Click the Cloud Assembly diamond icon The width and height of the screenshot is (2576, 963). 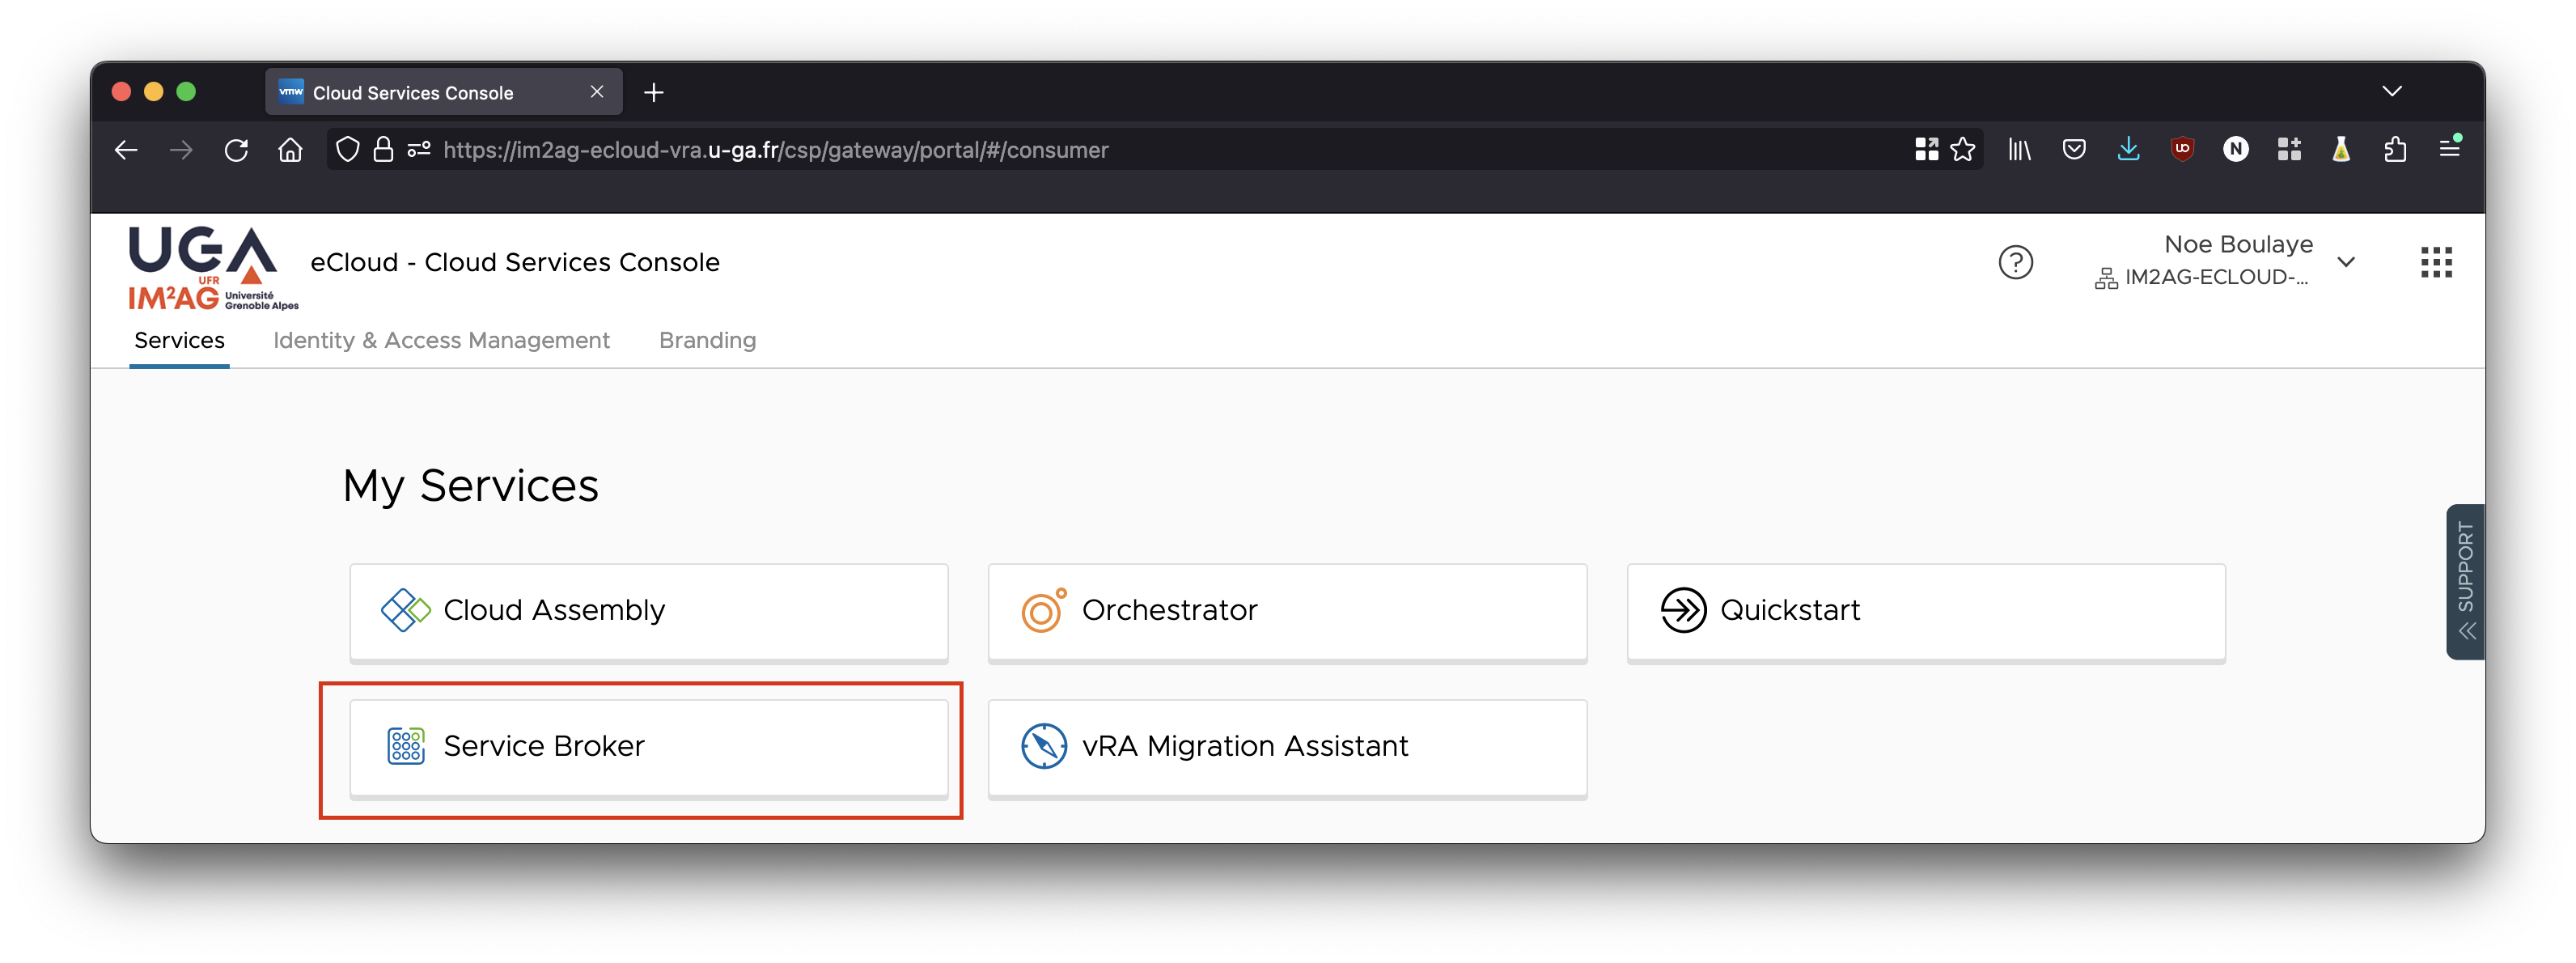[x=405, y=610]
